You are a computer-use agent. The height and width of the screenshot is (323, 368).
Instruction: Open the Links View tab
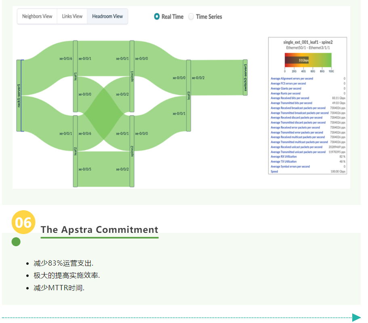(72, 17)
